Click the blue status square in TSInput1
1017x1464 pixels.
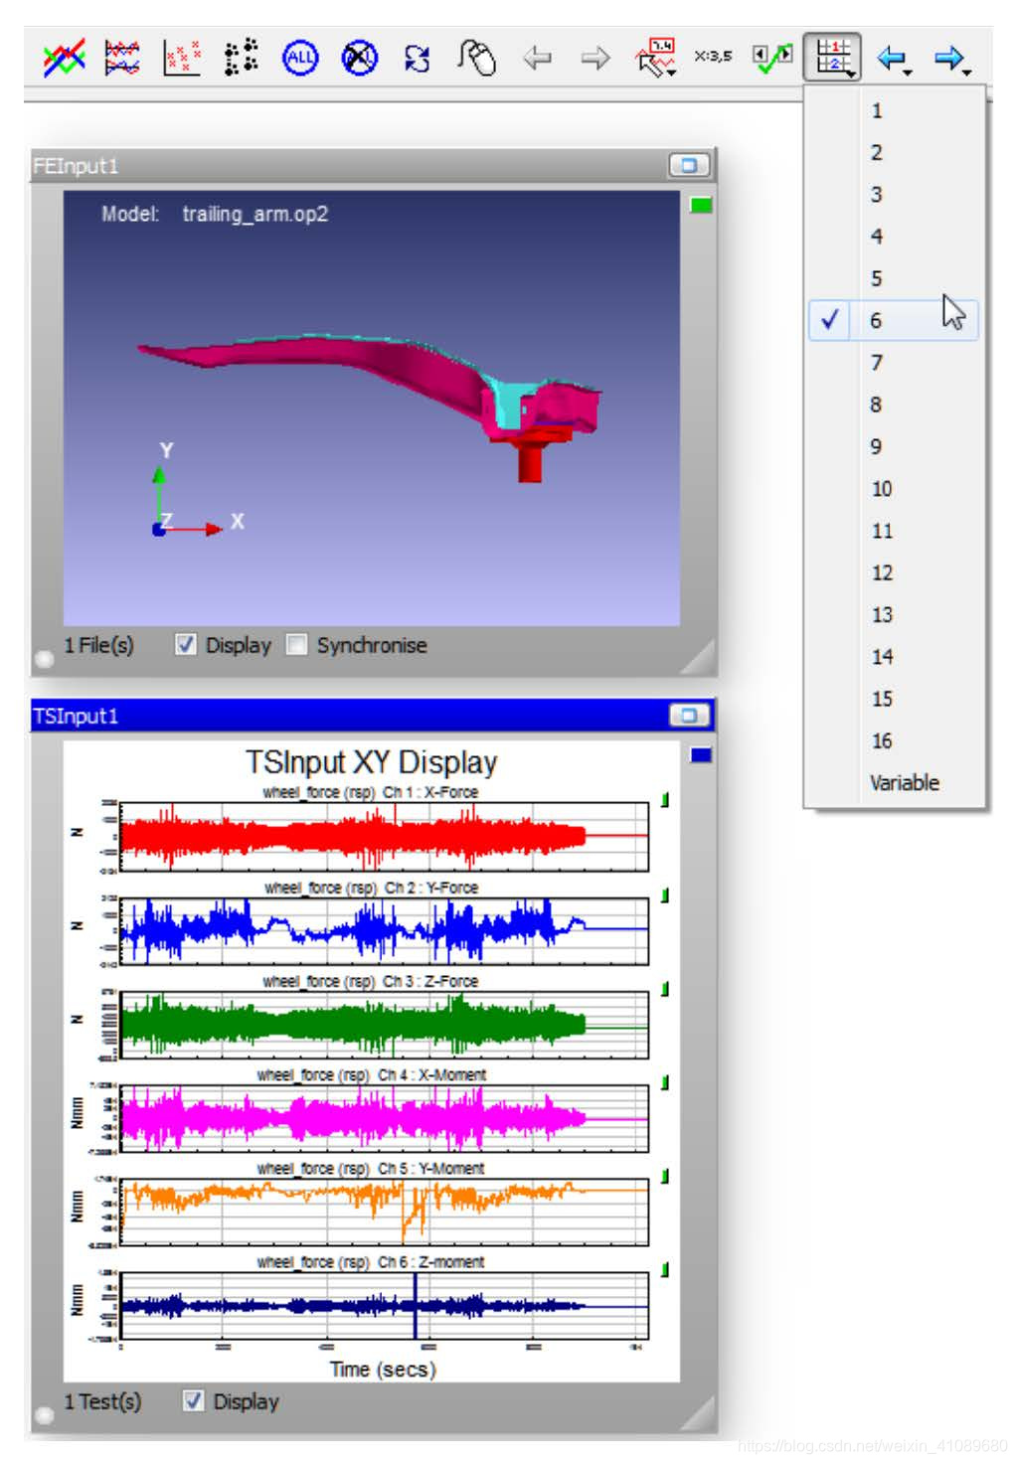pyautogui.click(x=701, y=755)
